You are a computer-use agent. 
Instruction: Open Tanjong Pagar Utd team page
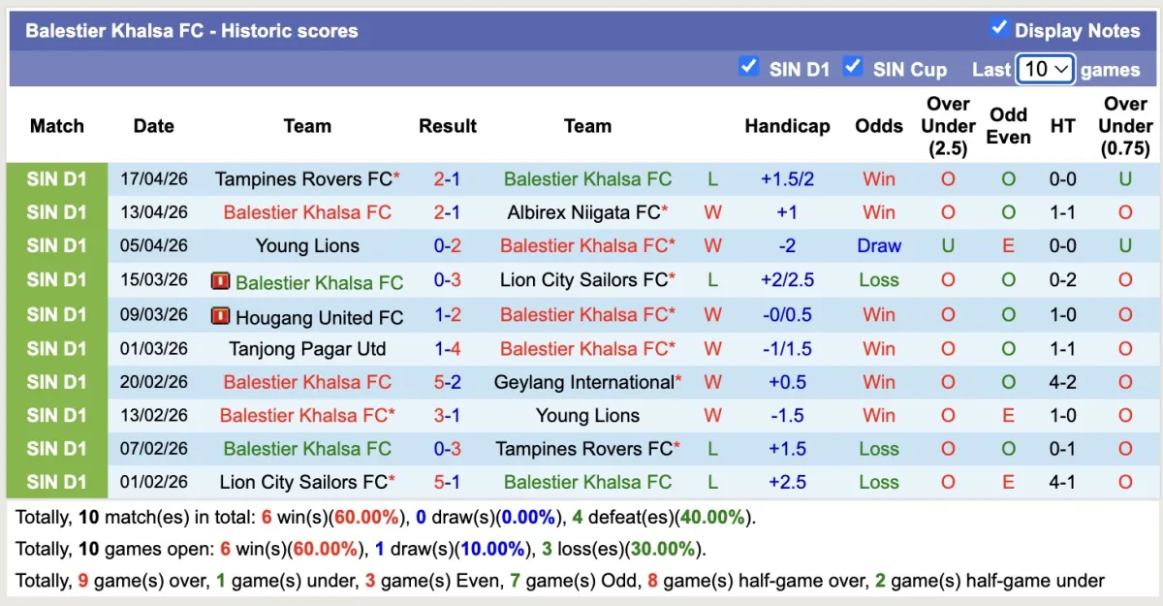[x=307, y=348]
